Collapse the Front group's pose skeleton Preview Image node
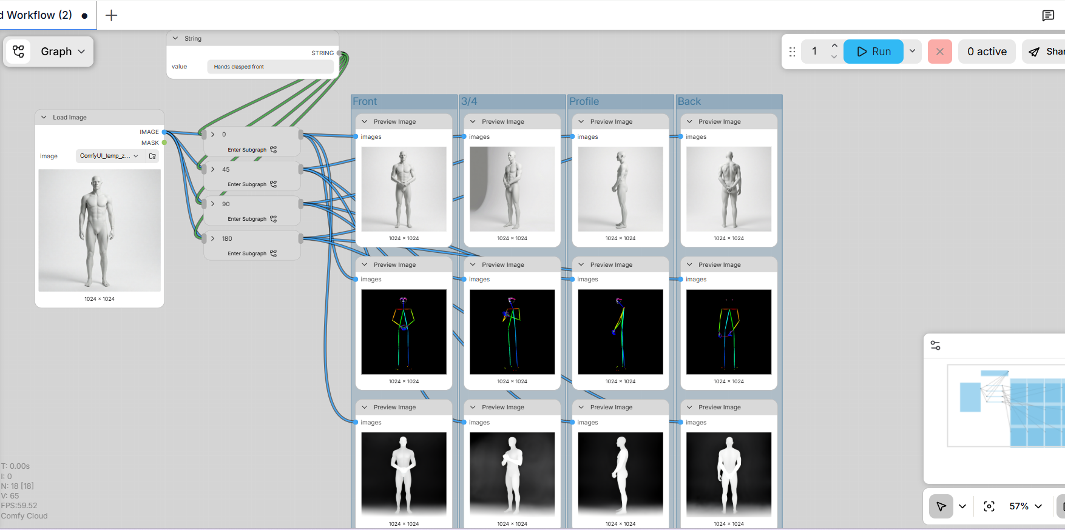1065x530 pixels. [365, 264]
